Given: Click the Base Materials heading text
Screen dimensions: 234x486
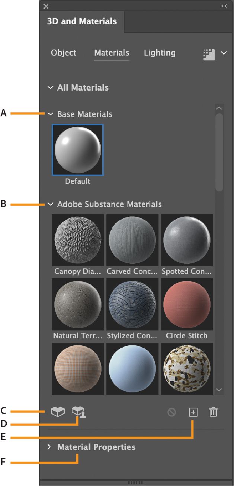Looking at the screenshot, I should (85, 114).
